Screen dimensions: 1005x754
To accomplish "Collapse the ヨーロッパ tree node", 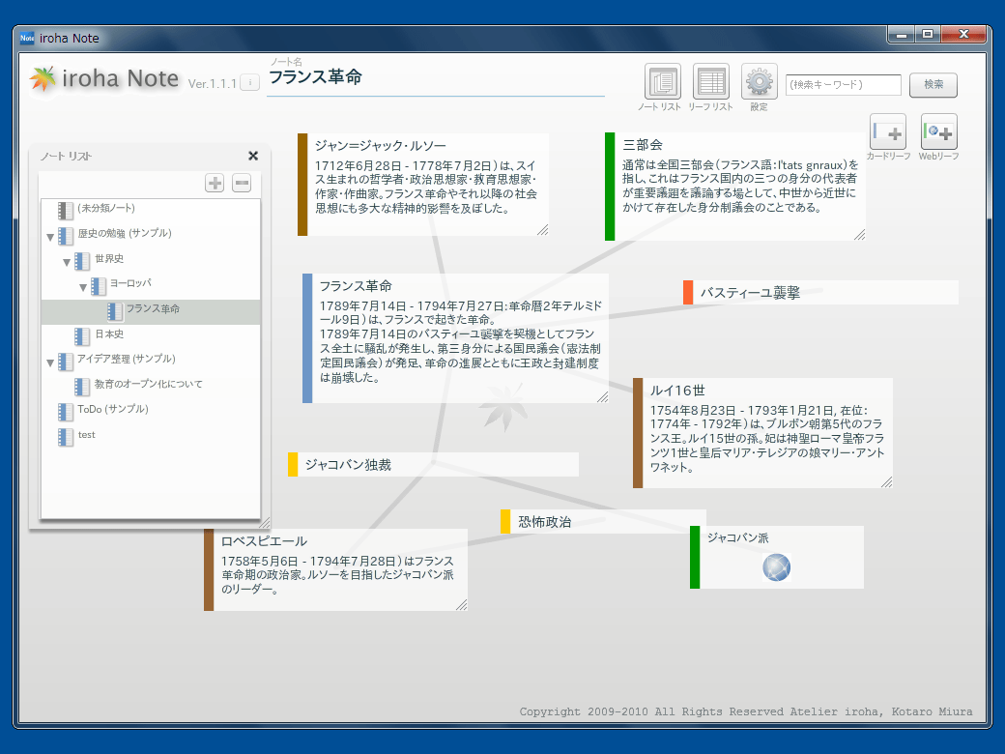I will pyautogui.click(x=83, y=287).
